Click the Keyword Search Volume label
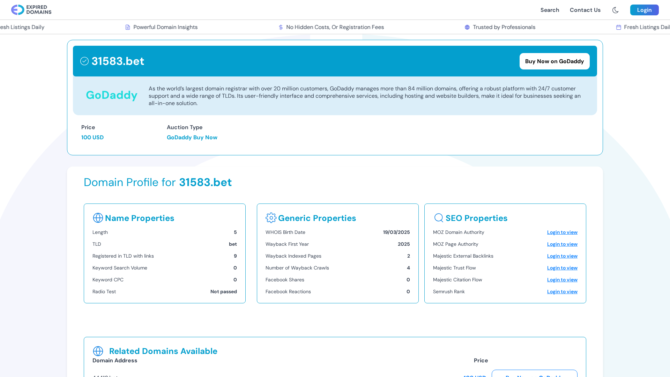670x377 pixels. coord(120,268)
